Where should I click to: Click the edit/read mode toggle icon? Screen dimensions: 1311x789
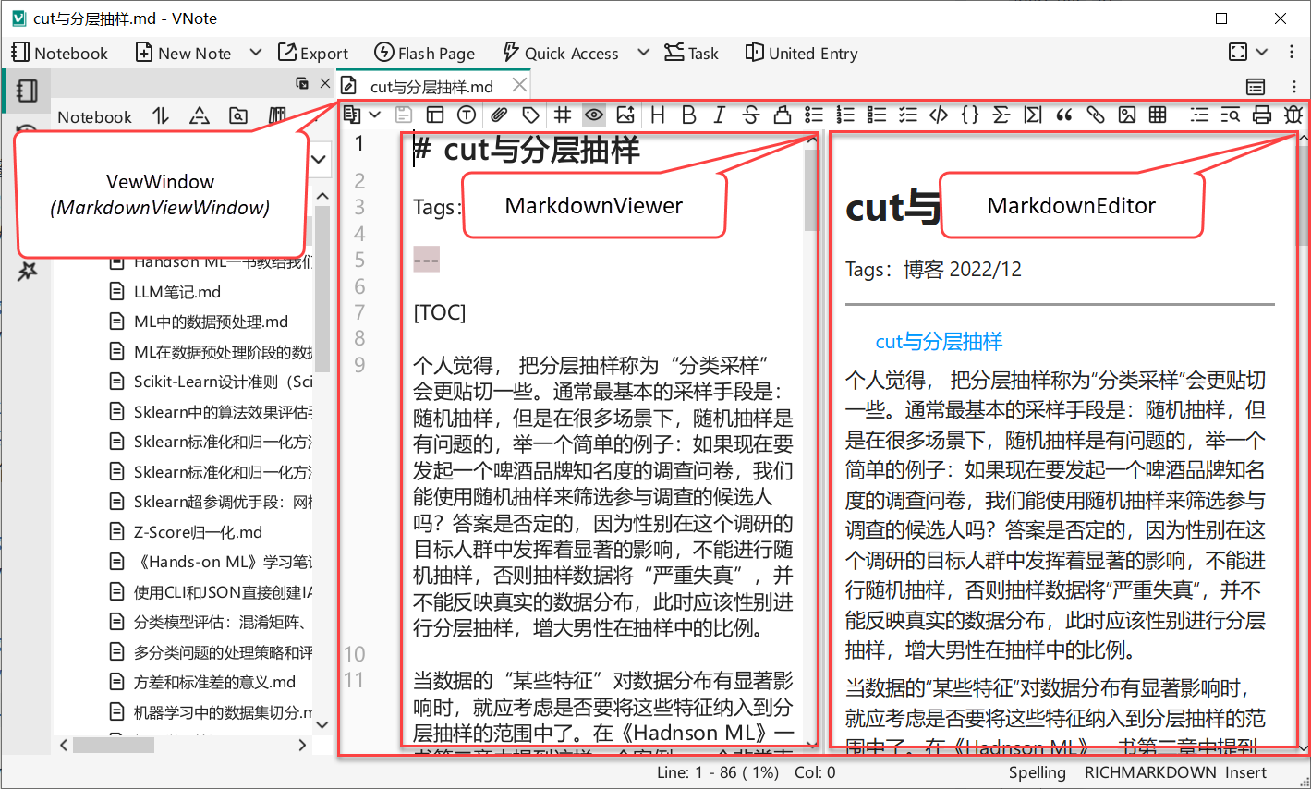[x=352, y=115]
